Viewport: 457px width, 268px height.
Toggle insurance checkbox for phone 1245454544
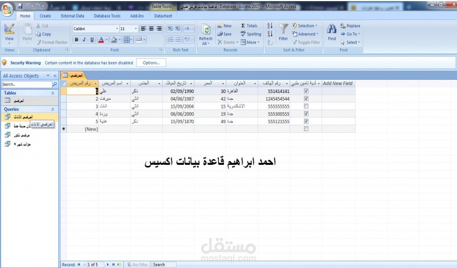point(306,99)
